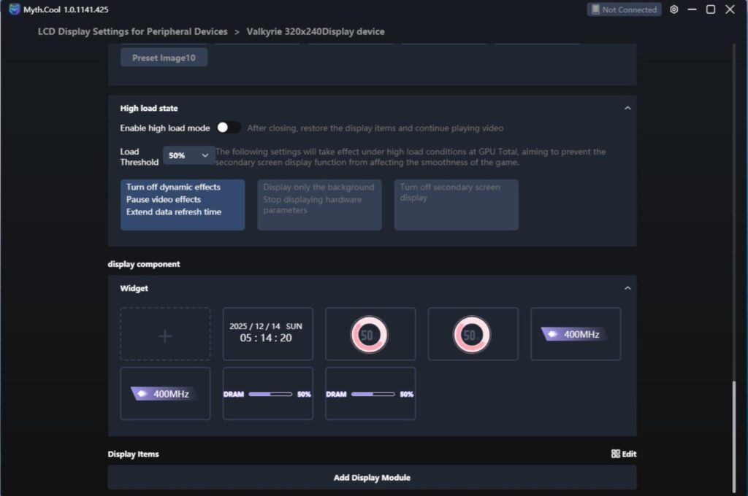Screen dimensions: 748x496
Task: Select the second DRAM bar widget
Action: (x=370, y=394)
